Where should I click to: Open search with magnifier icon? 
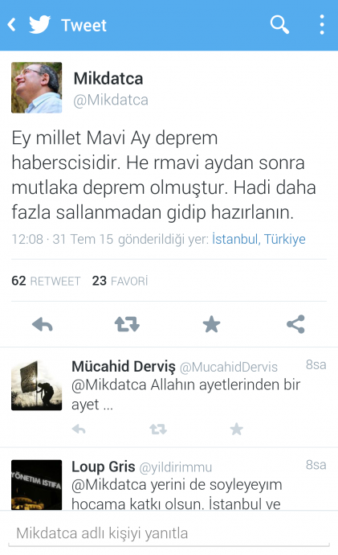[x=279, y=24]
